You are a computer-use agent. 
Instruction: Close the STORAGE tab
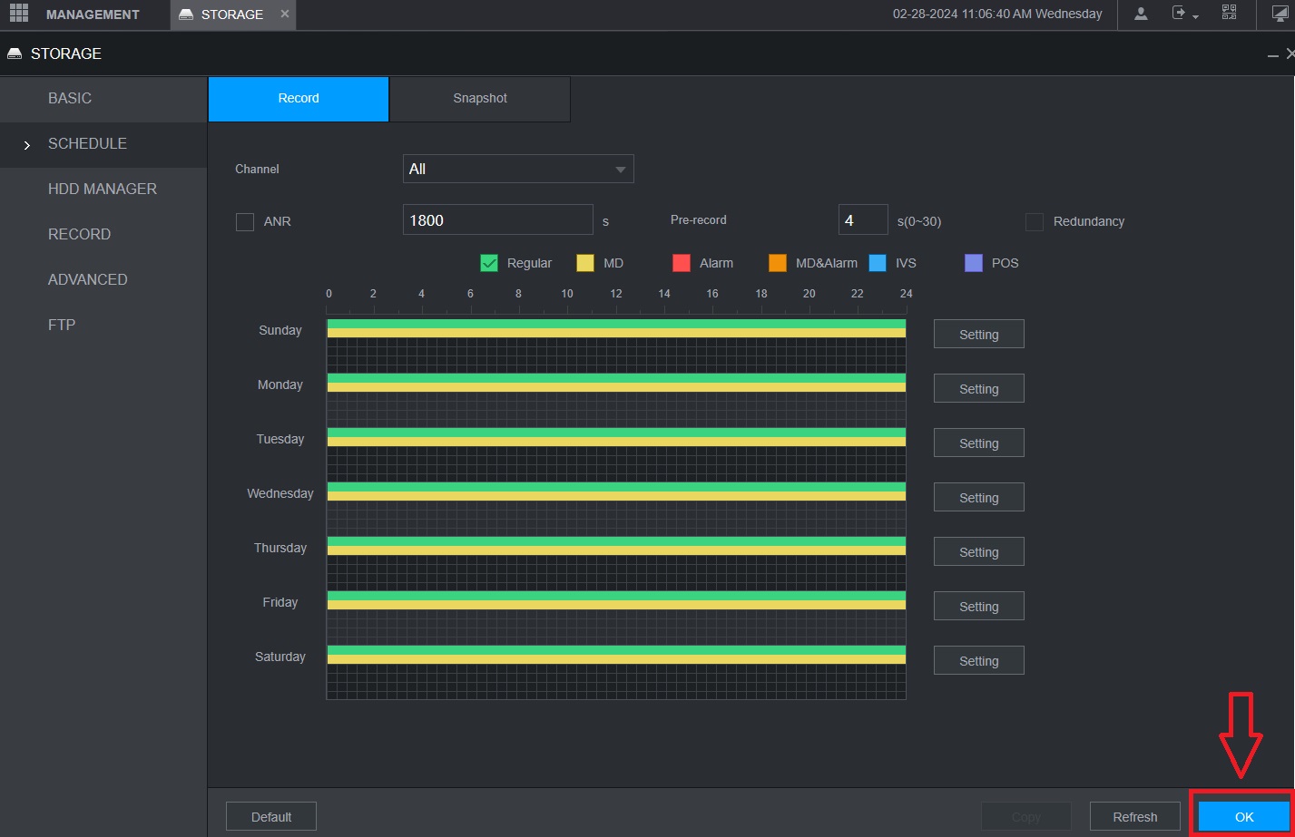click(x=284, y=14)
